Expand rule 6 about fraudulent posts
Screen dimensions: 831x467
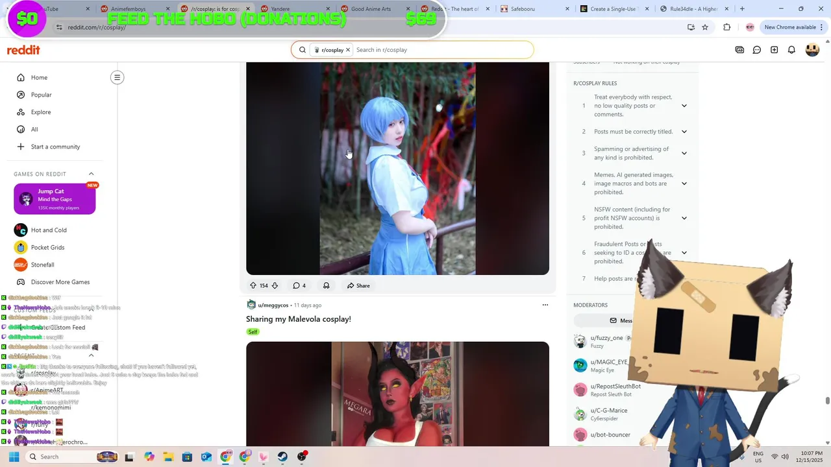(684, 253)
